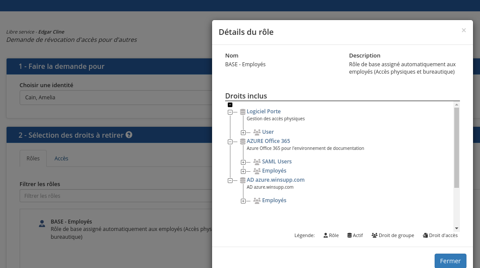Focus the Filtrer les rôles input
The height and width of the screenshot is (268, 480).
click(116, 196)
